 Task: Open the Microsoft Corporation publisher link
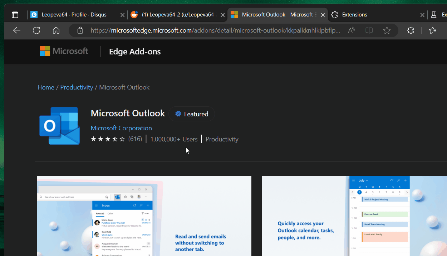[x=121, y=128]
